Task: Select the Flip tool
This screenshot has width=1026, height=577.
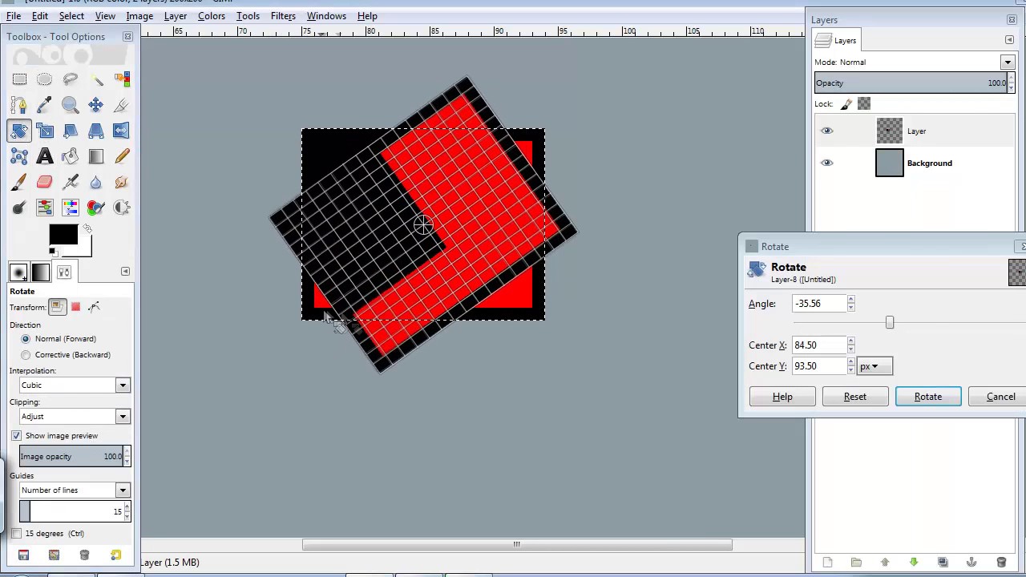Action: point(122,131)
